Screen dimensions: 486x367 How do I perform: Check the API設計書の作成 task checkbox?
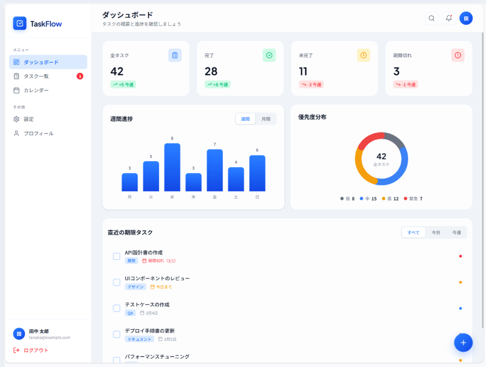[117, 256]
